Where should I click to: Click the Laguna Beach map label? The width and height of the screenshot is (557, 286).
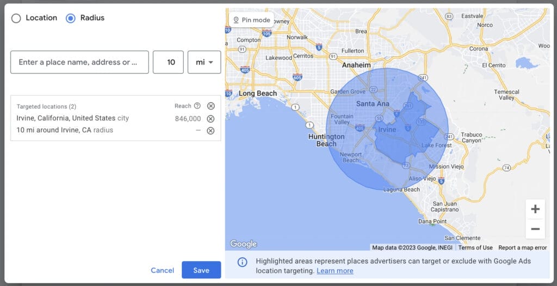[401, 190]
